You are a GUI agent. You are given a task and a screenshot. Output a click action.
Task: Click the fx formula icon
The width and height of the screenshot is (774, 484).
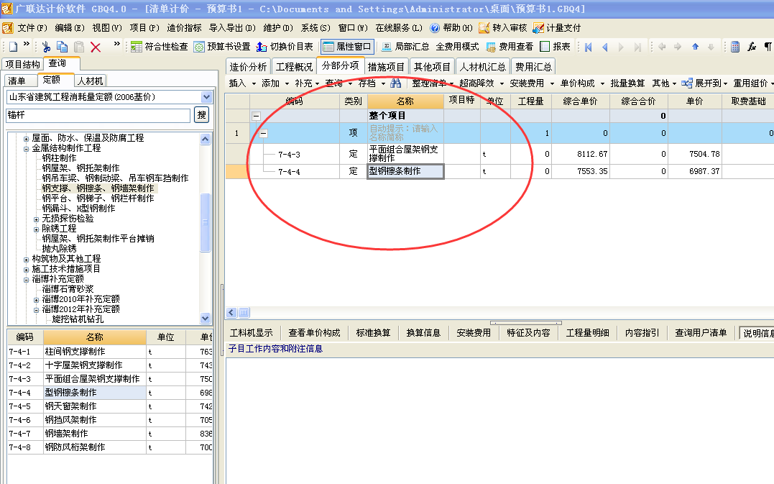pos(751,47)
